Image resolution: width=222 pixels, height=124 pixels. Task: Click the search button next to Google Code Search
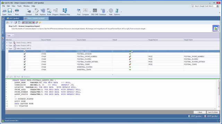click(x=217, y=6)
